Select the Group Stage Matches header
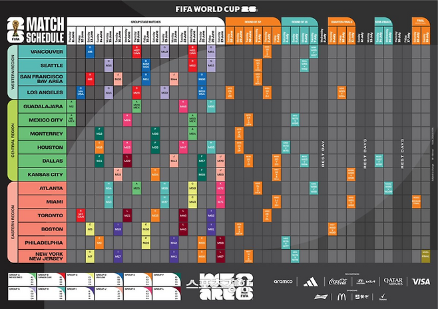438x309 pixels. [x=146, y=22]
